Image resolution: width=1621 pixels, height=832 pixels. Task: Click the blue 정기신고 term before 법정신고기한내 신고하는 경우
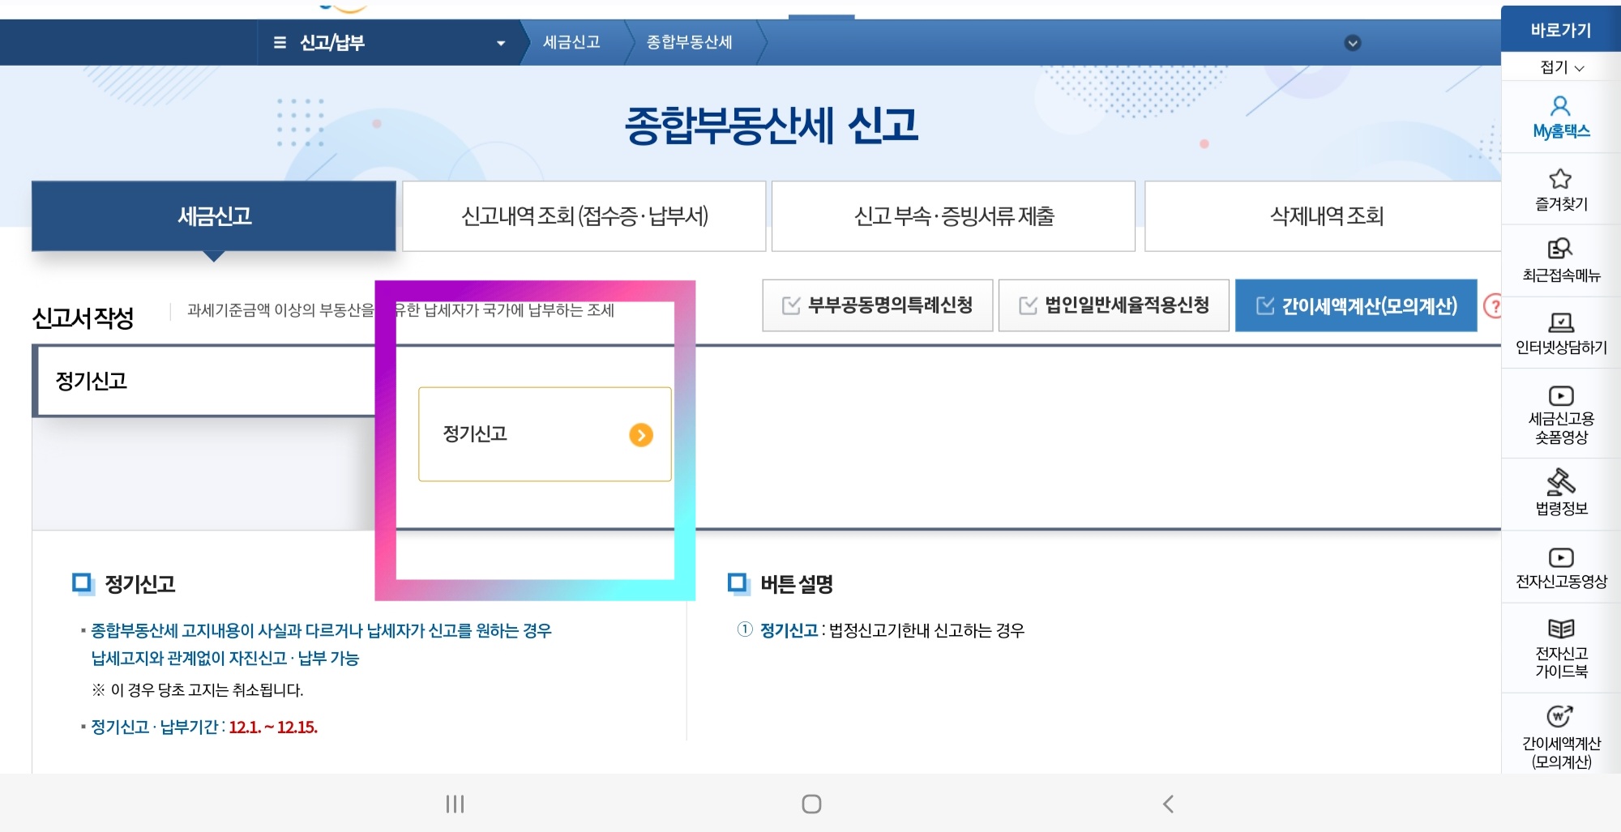pyautogui.click(x=789, y=630)
